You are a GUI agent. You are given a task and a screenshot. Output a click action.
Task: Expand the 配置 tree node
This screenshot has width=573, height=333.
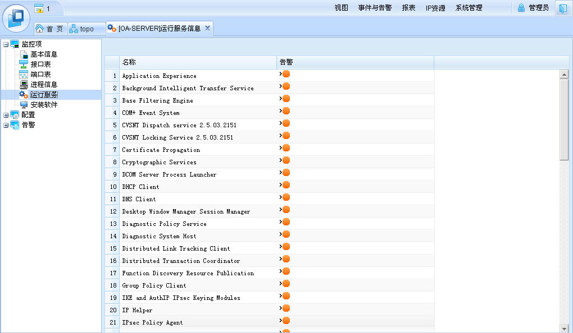point(6,115)
